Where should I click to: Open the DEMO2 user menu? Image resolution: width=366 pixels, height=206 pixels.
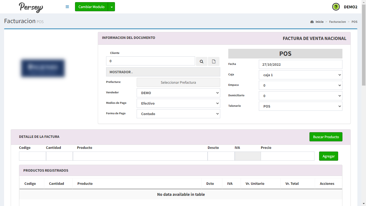[350, 7]
